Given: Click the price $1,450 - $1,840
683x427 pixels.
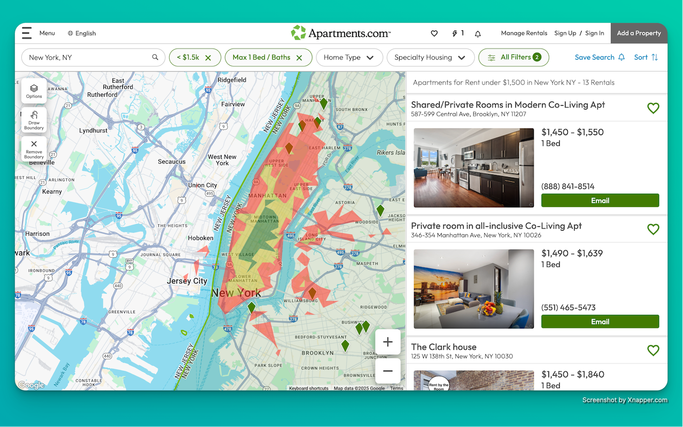Looking at the screenshot, I should click(x=573, y=374).
